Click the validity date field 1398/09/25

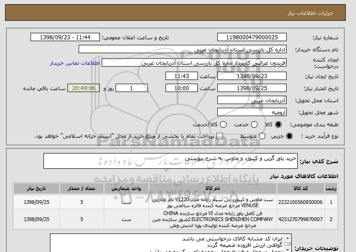click(252, 88)
